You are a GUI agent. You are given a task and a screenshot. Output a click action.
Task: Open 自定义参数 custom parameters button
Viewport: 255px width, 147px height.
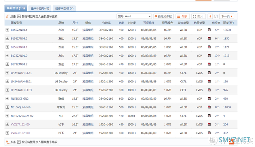(x=163, y=16)
